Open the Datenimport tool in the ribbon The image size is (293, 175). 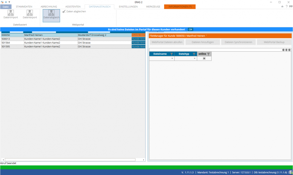(11, 14)
